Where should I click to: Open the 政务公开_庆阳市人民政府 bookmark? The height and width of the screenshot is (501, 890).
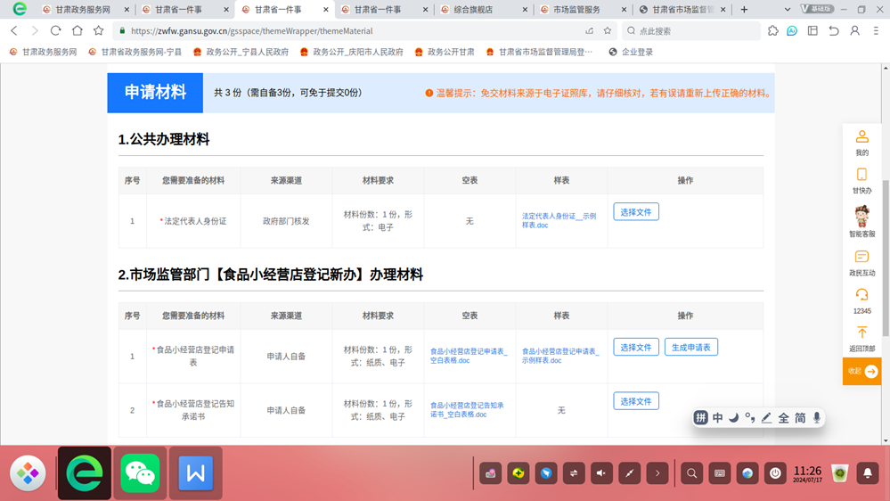click(x=351, y=52)
